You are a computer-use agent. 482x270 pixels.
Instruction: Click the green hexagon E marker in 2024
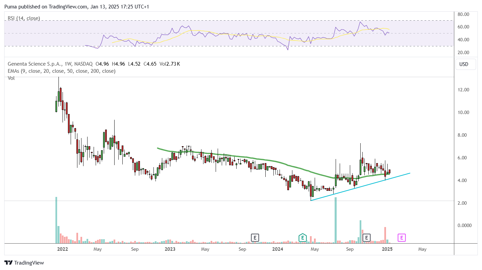(x=303, y=238)
